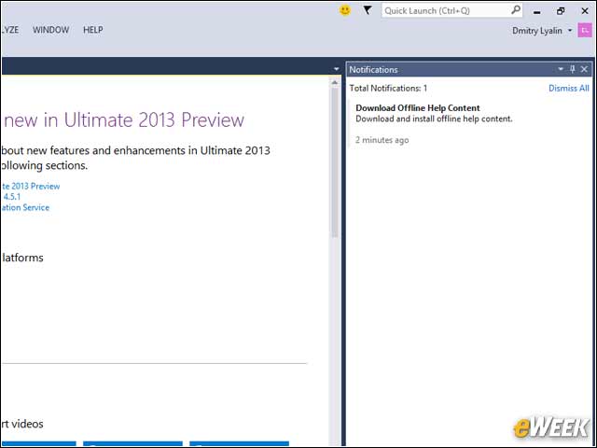This screenshot has width=597, height=448.
Task: Click the Quick Launch search field
Action: click(451, 10)
